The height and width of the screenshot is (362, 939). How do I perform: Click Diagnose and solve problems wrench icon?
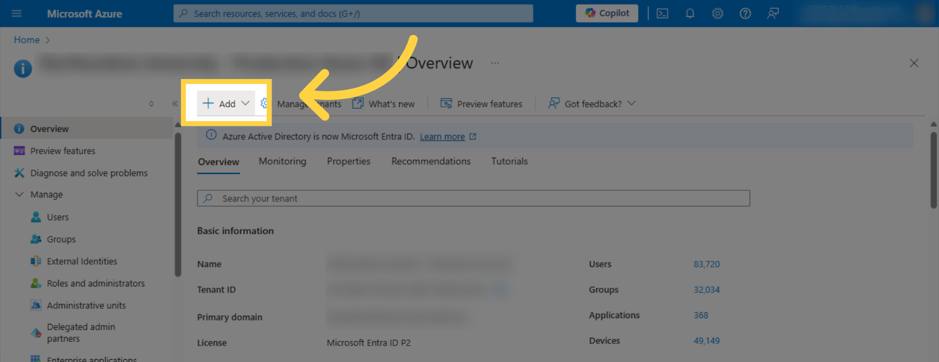(x=19, y=173)
